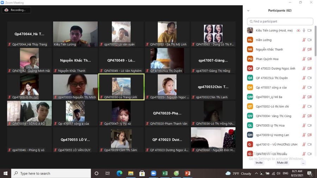Click the Participants panel scrollbar

[315, 41]
